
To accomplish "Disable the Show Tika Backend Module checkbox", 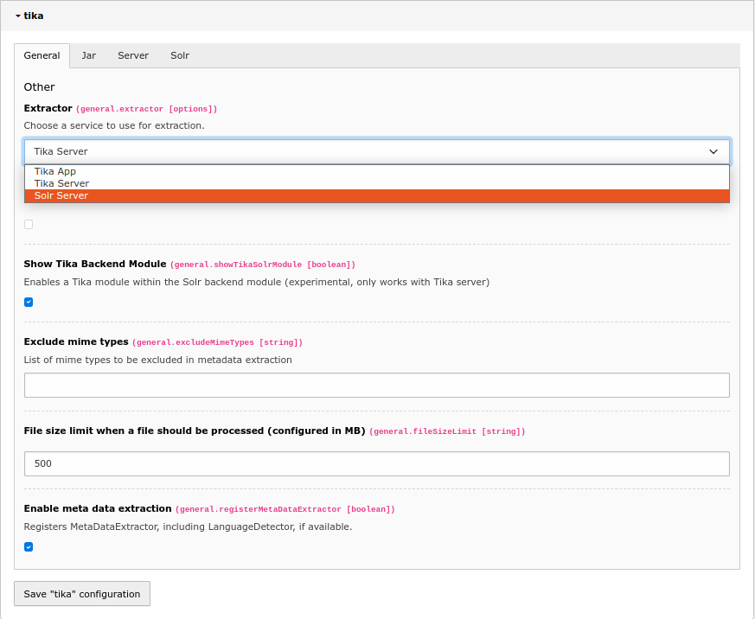I will pyautogui.click(x=28, y=302).
